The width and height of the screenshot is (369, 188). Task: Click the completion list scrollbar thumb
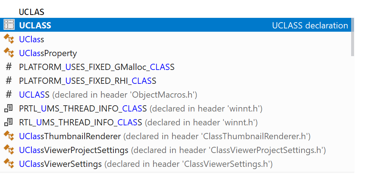coord(352,37)
